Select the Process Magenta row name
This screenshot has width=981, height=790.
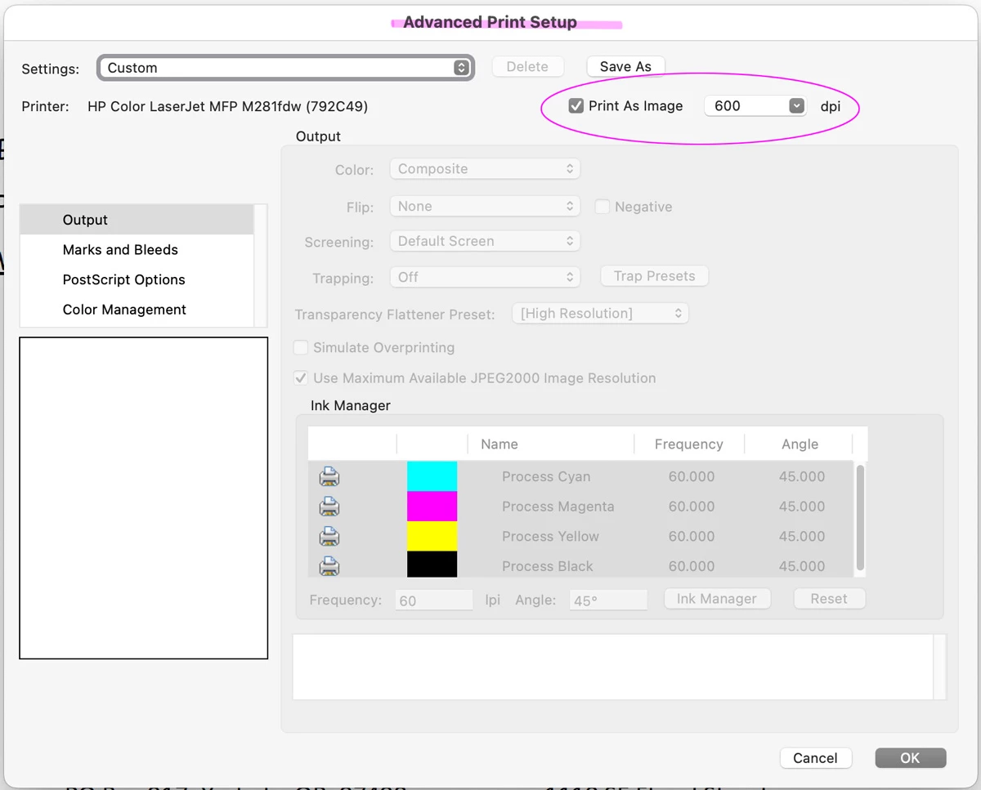click(x=558, y=507)
